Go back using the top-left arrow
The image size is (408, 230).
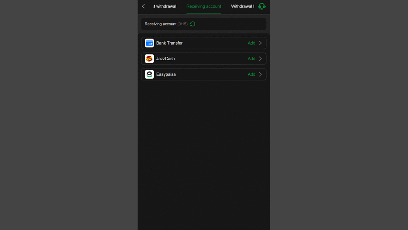pos(143,6)
